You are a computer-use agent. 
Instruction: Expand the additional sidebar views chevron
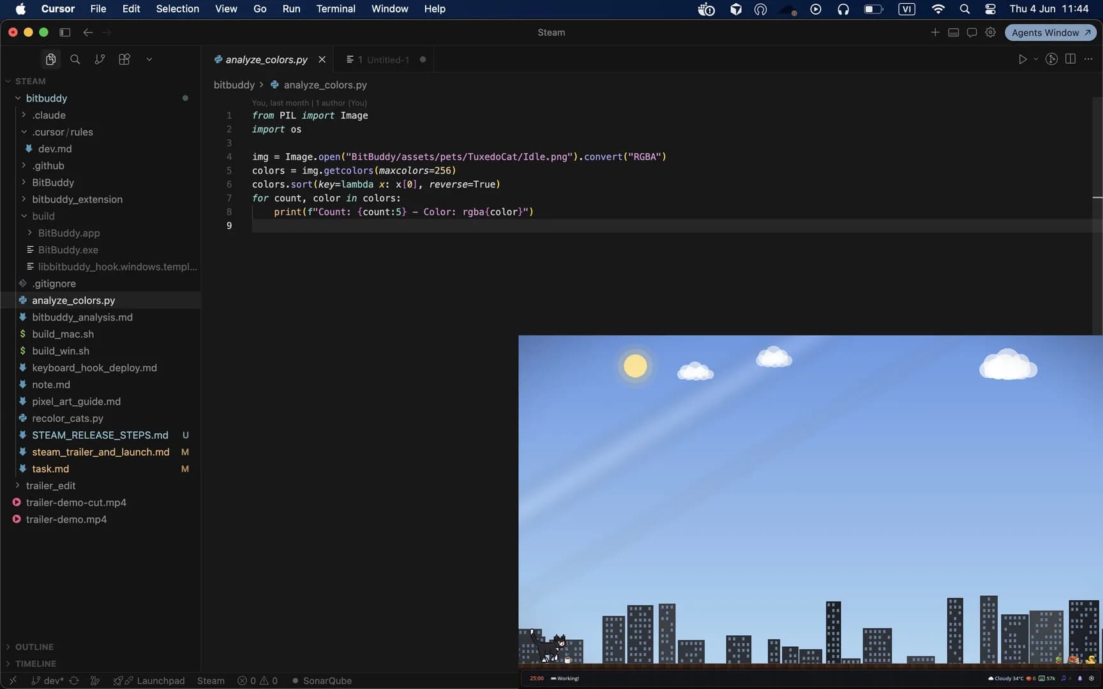149,59
